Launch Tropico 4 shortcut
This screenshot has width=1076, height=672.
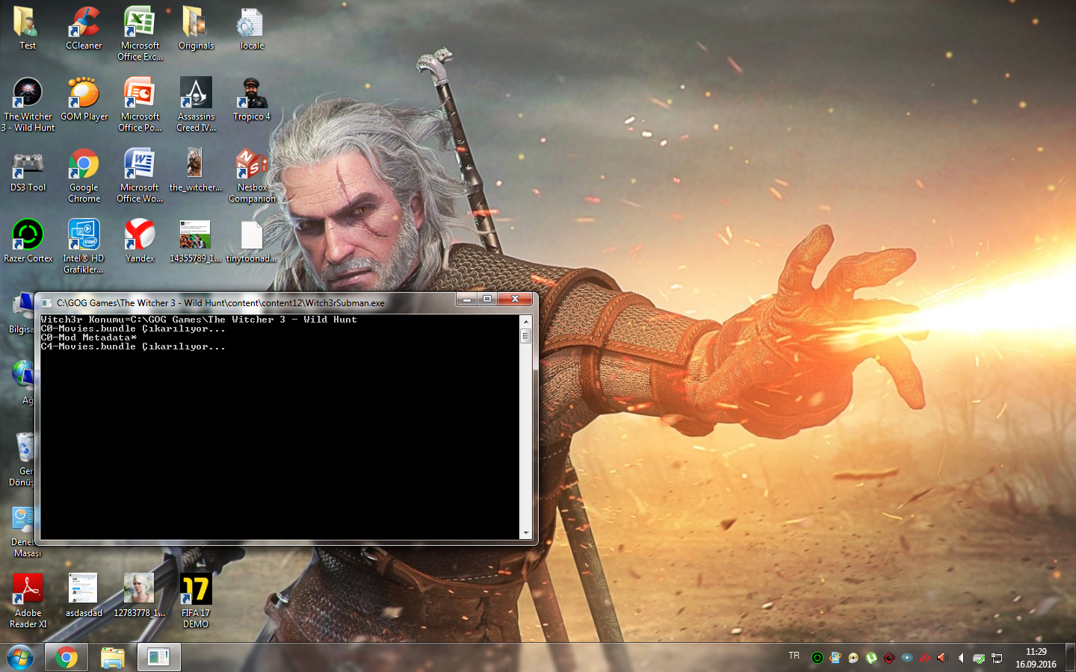252,99
